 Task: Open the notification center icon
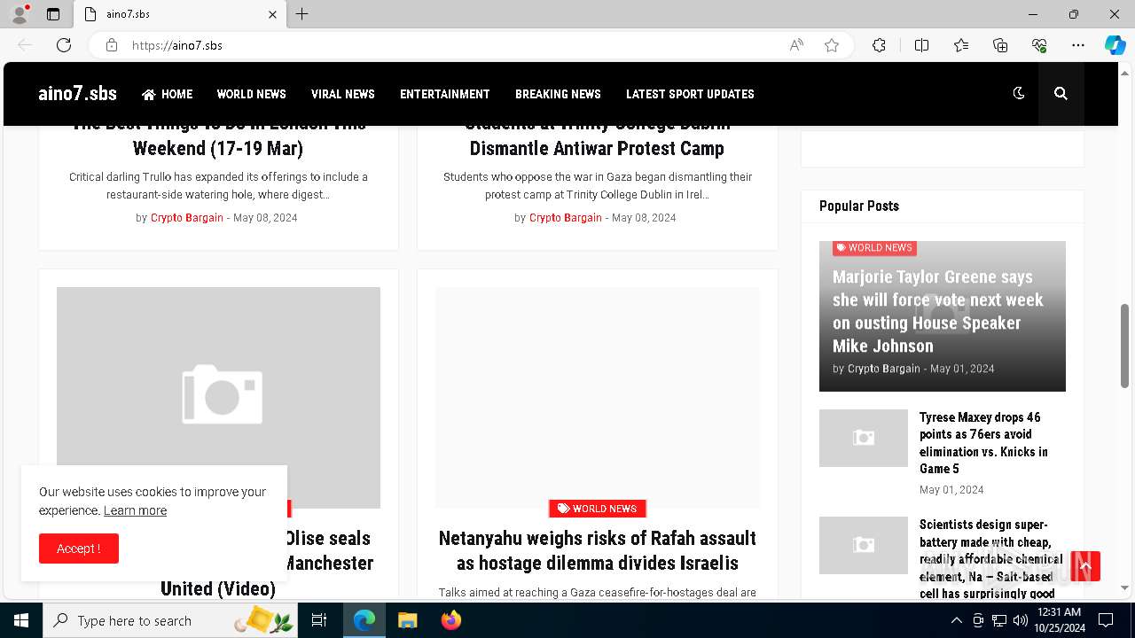(1106, 620)
